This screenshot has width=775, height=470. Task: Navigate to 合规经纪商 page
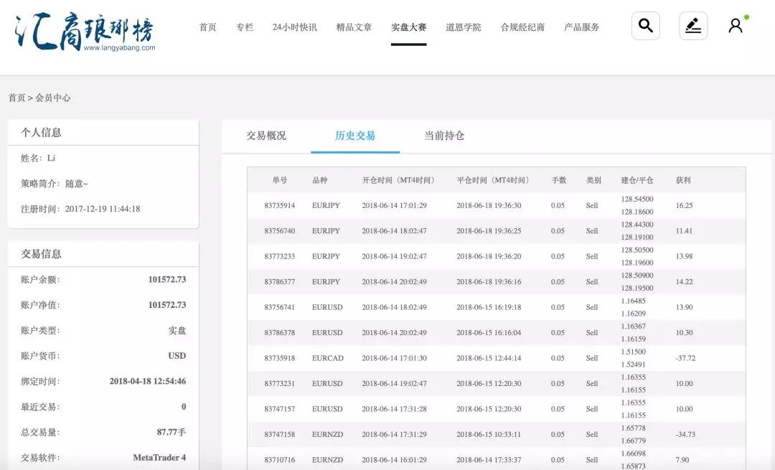click(522, 27)
